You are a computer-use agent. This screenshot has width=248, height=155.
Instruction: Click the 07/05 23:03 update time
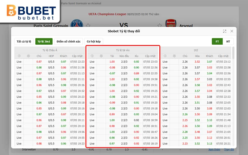coord(150,62)
